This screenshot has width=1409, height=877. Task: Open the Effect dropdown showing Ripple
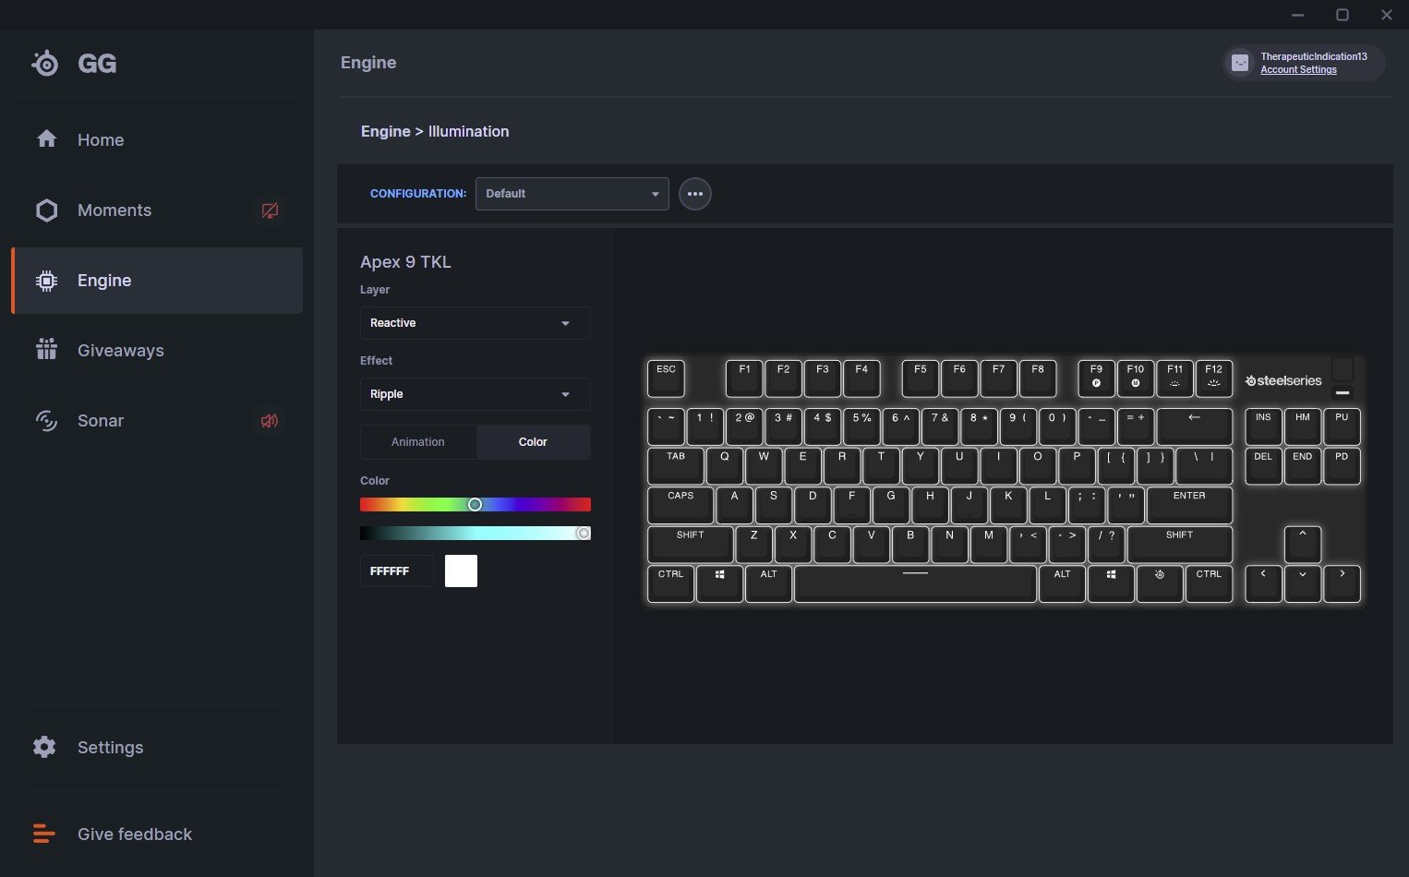coord(475,394)
